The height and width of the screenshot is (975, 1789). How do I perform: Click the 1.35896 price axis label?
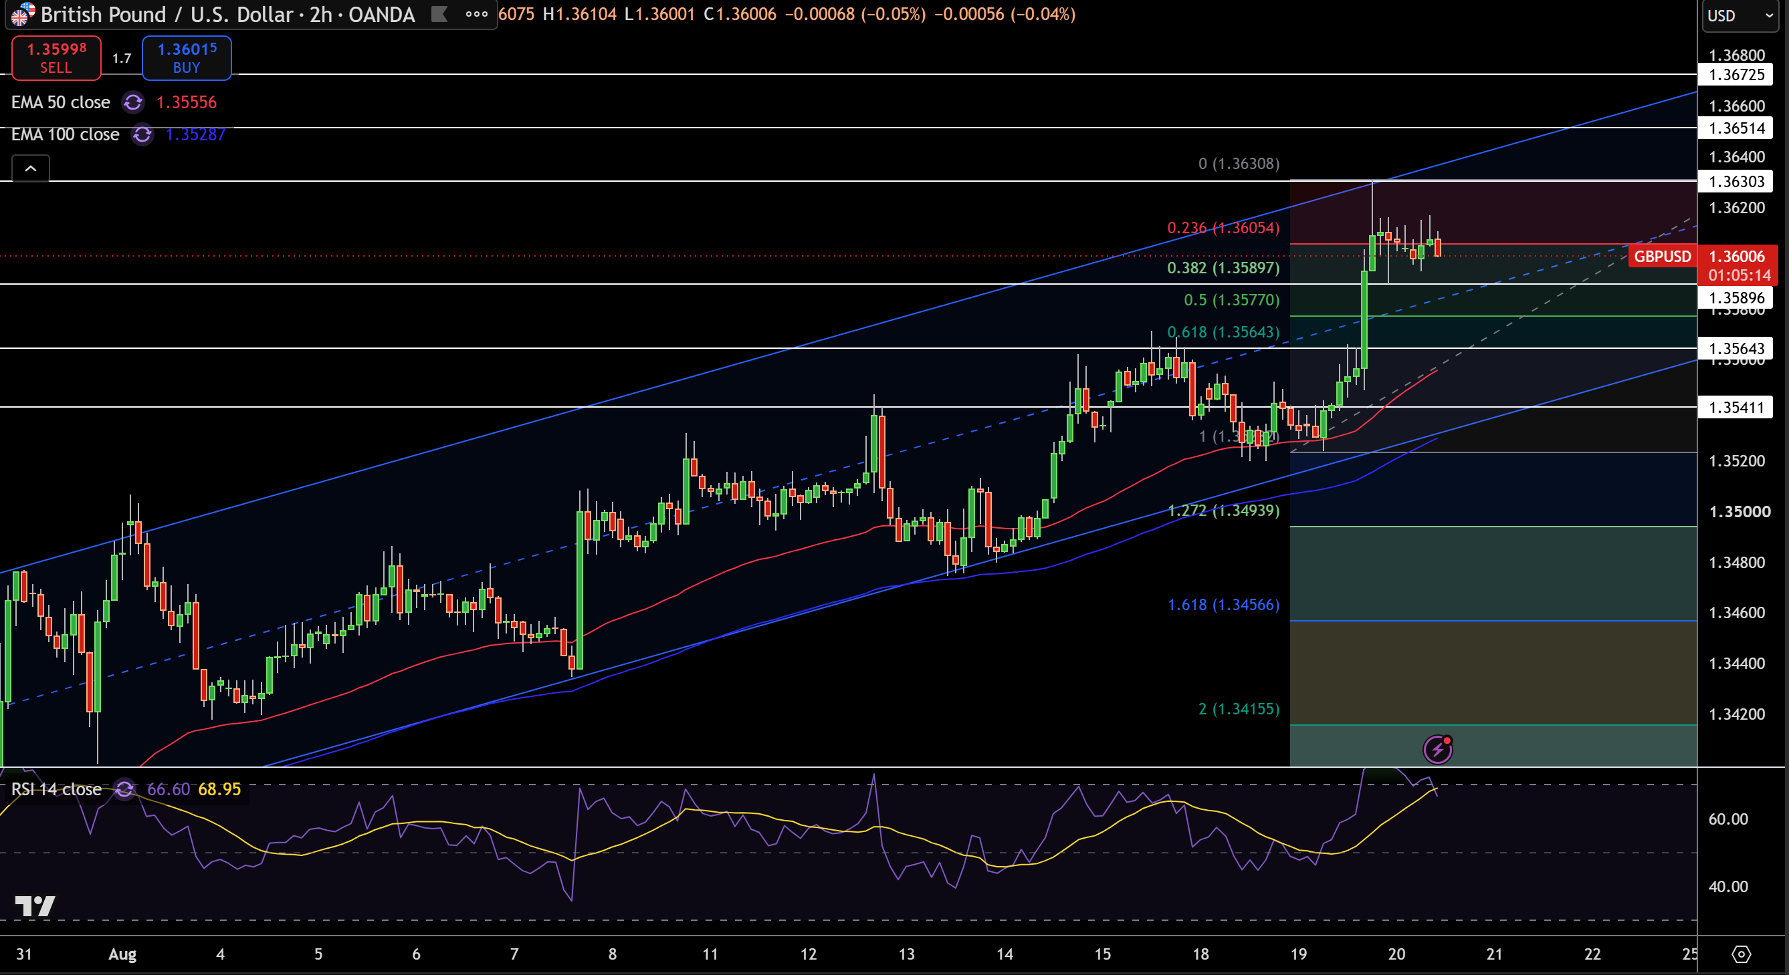pos(1735,297)
